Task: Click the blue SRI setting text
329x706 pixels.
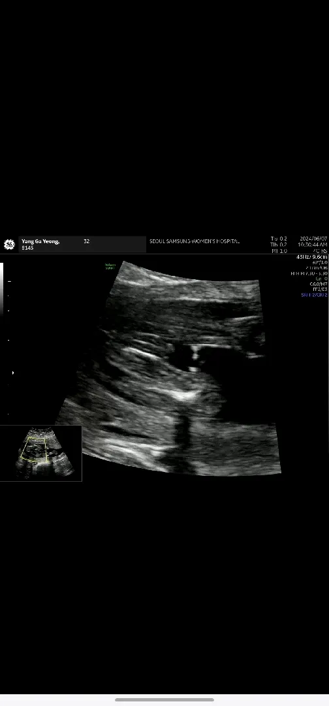Action: (314, 295)
